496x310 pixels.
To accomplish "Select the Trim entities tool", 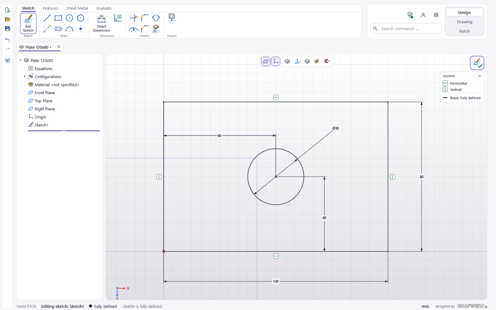I will pos(134,18).
